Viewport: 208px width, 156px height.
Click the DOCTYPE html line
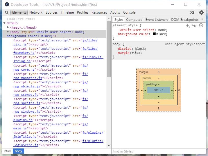[x=21, y=19]
